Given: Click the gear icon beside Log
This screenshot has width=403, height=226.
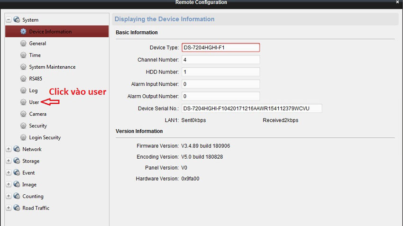Looking at the screenshot, I should [23, 90].
